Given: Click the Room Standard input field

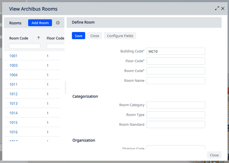Looking at the screenshot, I should (176, 125).
